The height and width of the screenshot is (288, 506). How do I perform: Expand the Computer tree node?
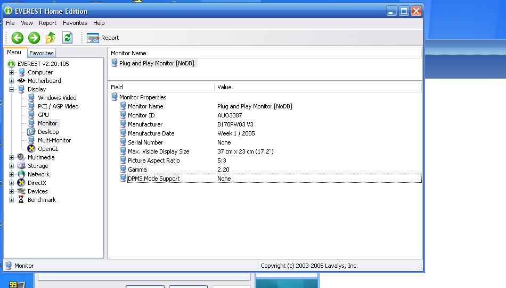pyautogui.click(x=12, y=72)
